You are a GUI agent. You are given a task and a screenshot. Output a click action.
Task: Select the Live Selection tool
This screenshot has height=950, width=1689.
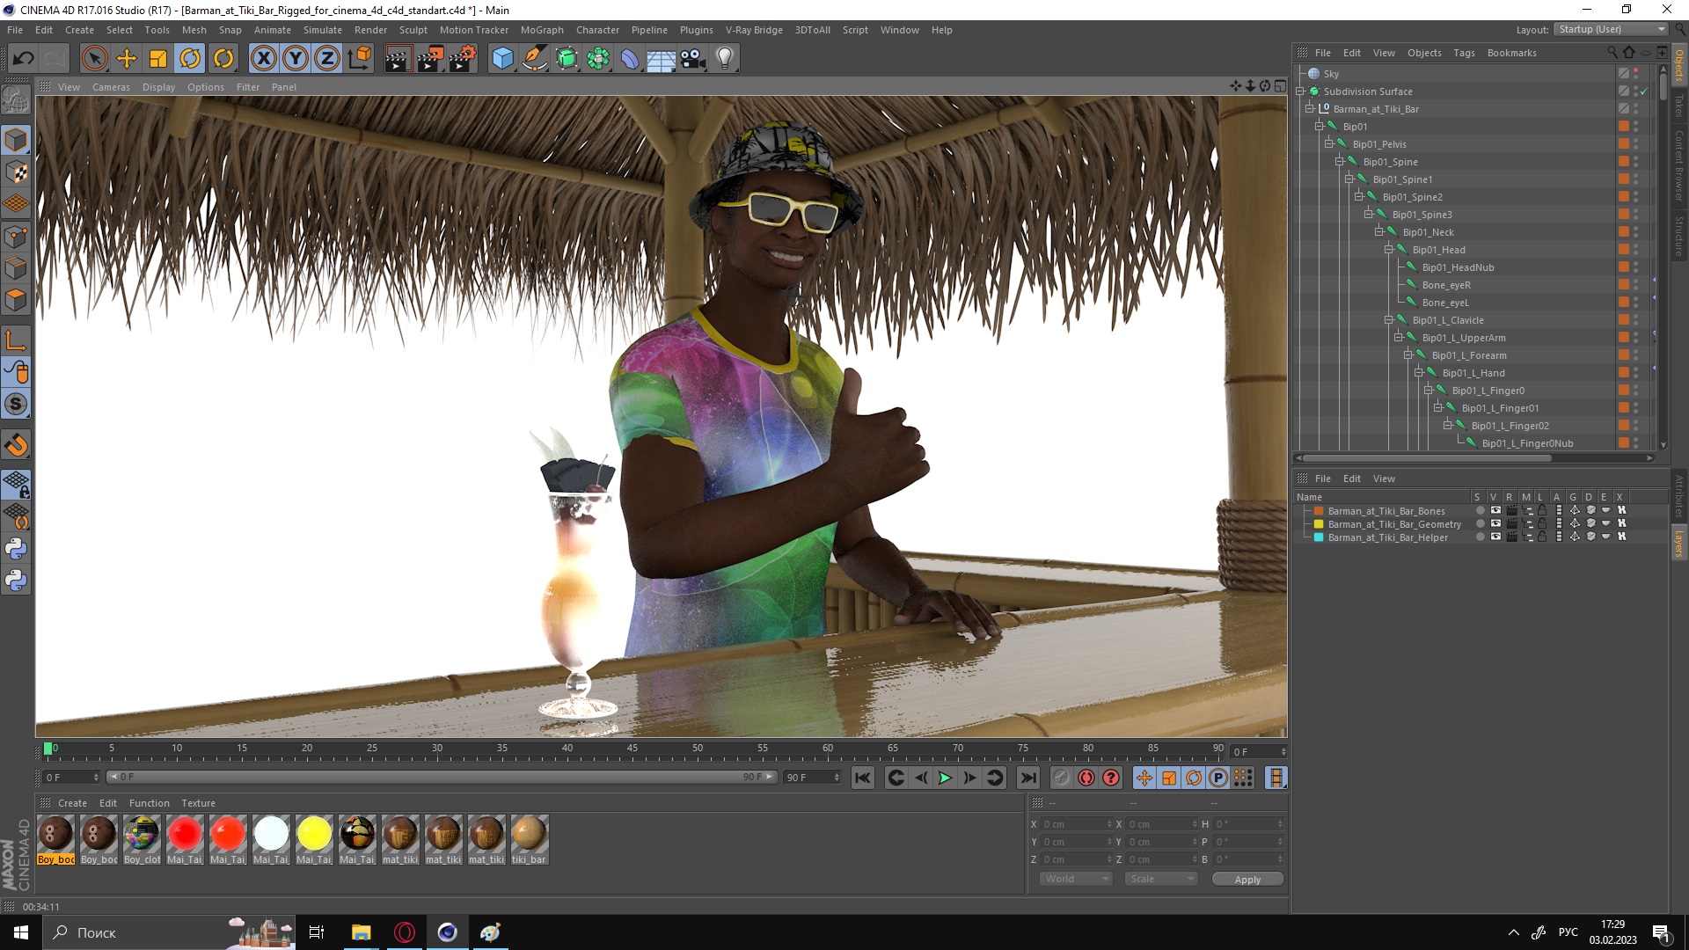tap(94, 59)
